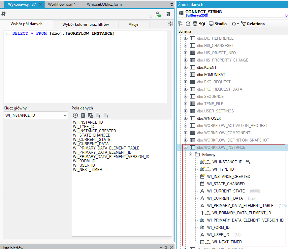
Task: Open the Relations view
Action: (253, 24)
